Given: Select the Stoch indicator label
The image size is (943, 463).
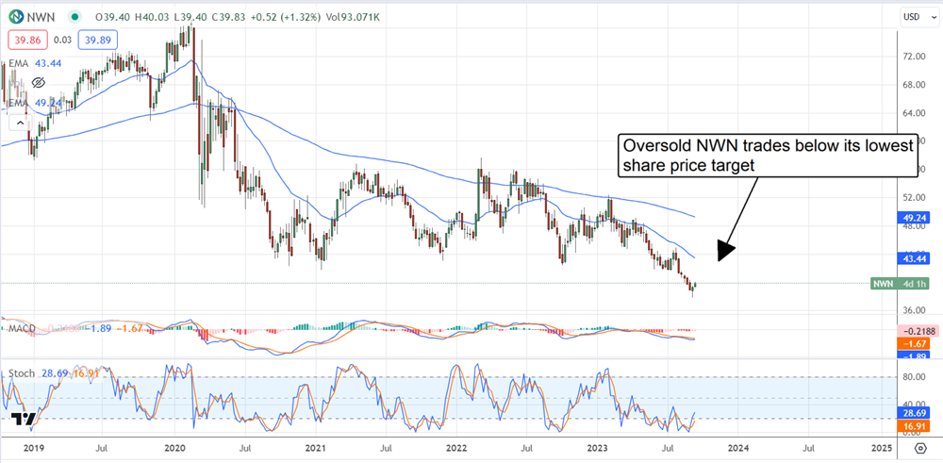Looking at the screenshot, I should point(21,374).
